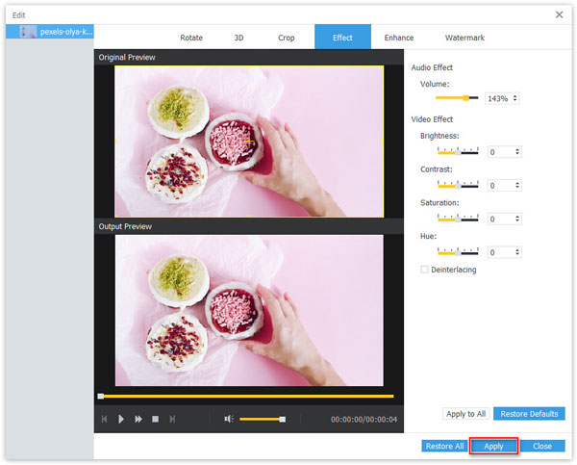Click the Output Preview video image
This screenshot has width=577, height=465.
pyautogui.click(x=249, y=310)
